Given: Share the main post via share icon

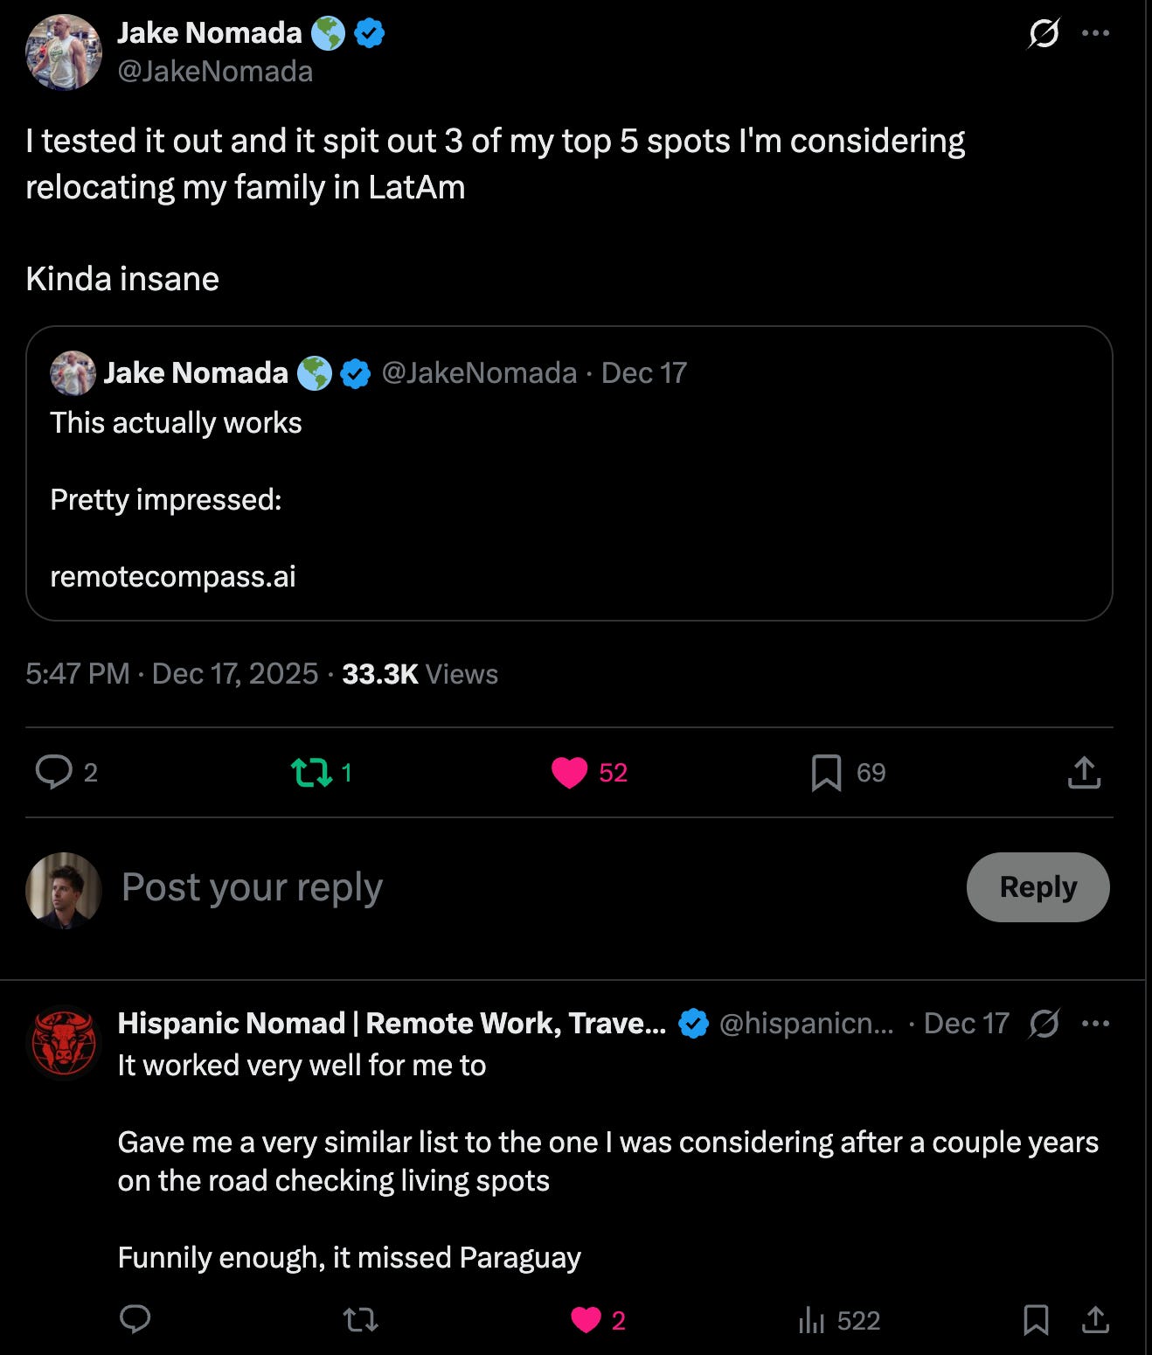Looking at the screenshot, I should tap(1084, 772).
